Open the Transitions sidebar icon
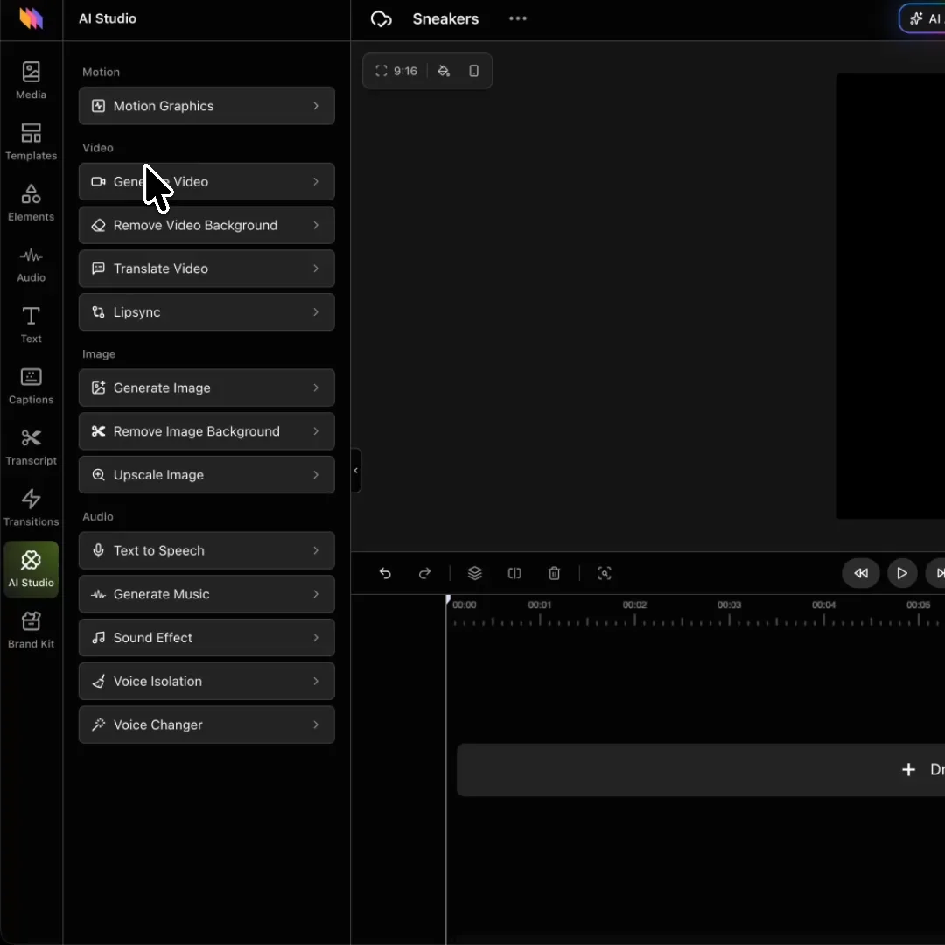The height and width of the screenshot is (945, 945). 31,507
